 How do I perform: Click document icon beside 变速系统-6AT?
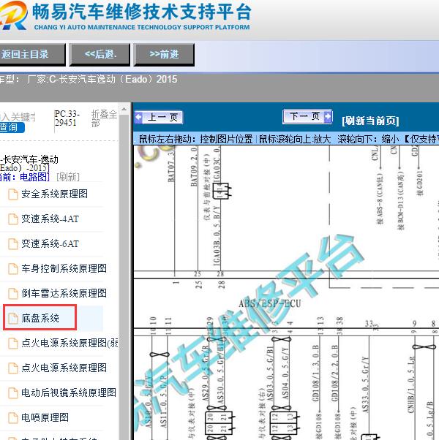(13, 244)
